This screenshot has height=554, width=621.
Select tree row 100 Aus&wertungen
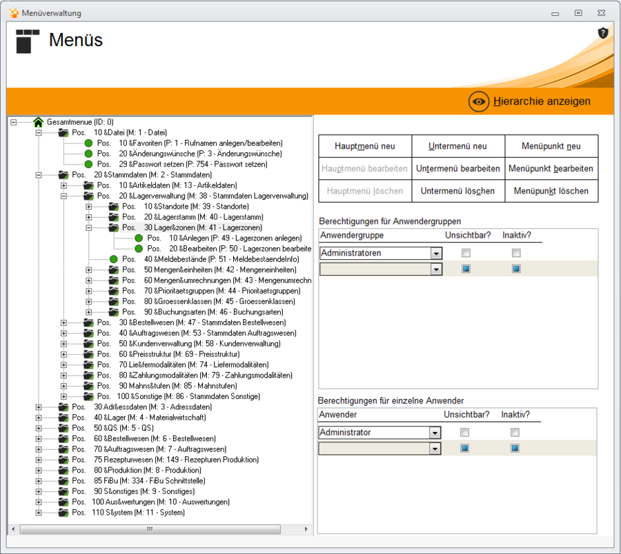coord(151,502)
